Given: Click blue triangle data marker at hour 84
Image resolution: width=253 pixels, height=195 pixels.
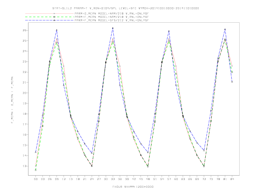Looking at the screenshot, I should (x=232, y=82).
